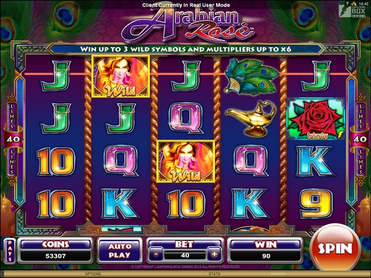371x278 pixels.
Task: Click the peacock feather fan symbol
Action: 251,77
